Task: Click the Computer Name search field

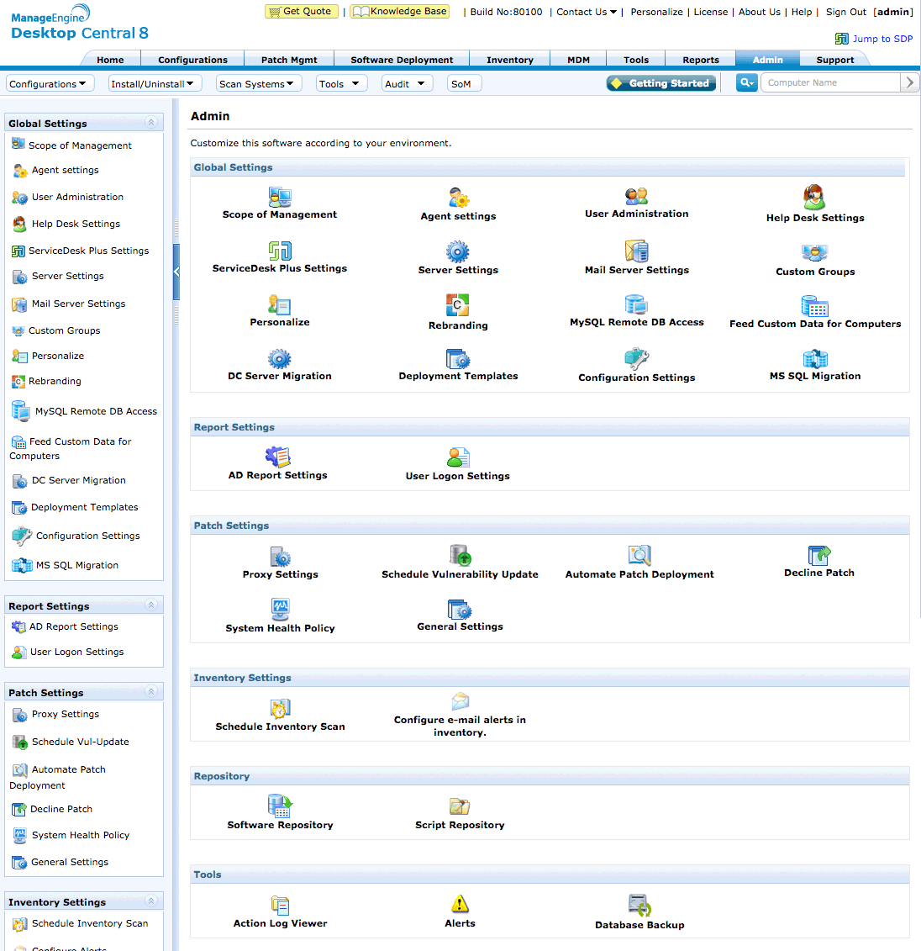Action: coord(829,82)
